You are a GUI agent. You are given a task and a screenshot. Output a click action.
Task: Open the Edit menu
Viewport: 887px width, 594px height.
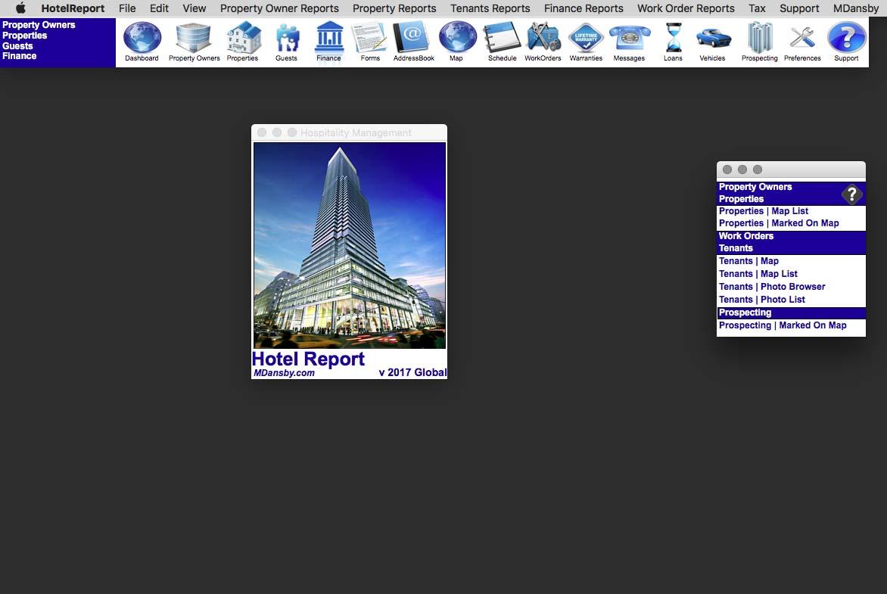pos(159,8)
